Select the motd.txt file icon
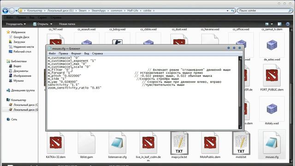Screen dimensions: 295x166 tap(241, 143)
